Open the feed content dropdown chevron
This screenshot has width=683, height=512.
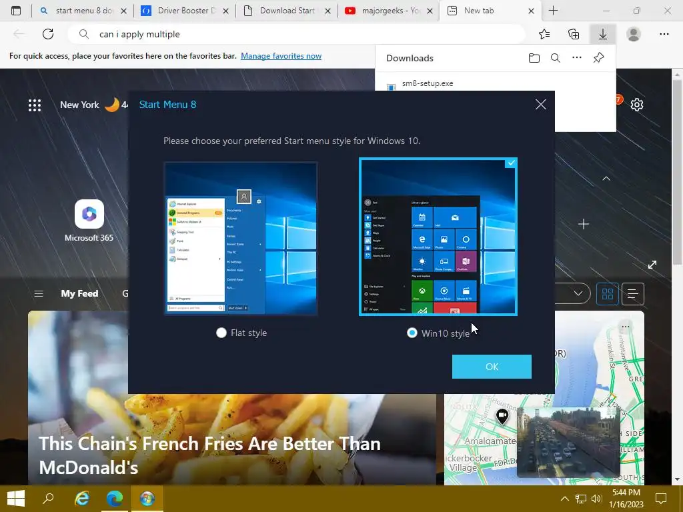pos(578,293)
